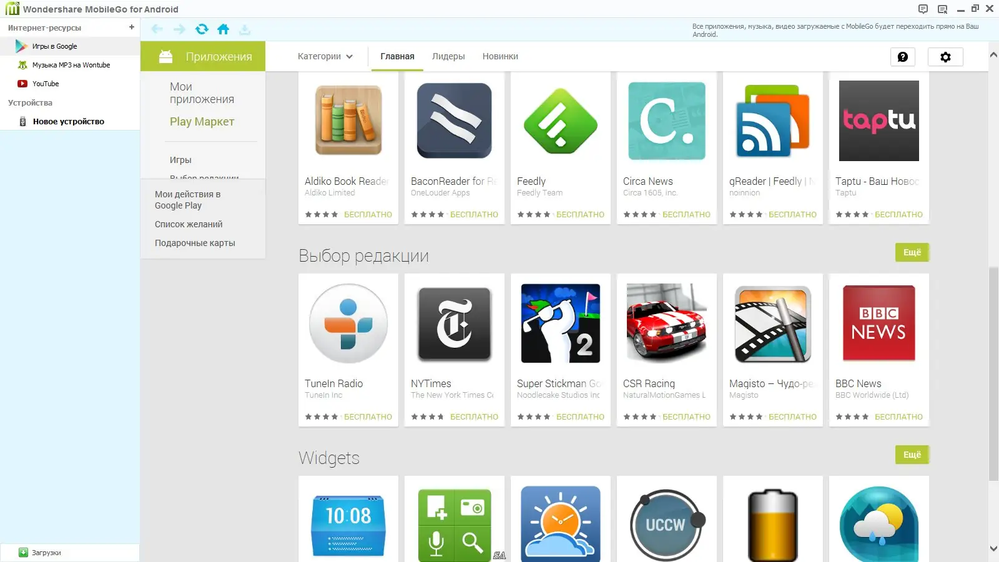Open the Circa News app icon

click(x=667, y=121)
